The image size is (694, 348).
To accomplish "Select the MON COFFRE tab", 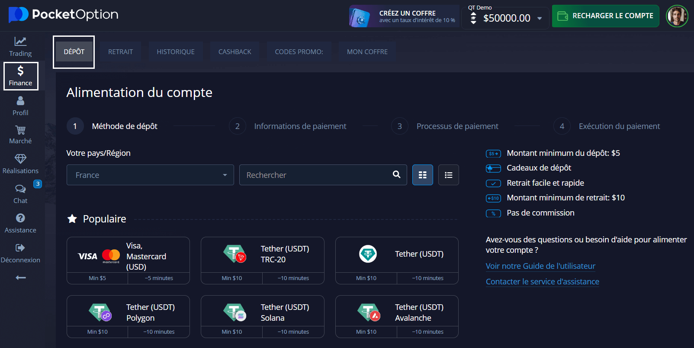I will pyautogui.click(x=367, y=52).
